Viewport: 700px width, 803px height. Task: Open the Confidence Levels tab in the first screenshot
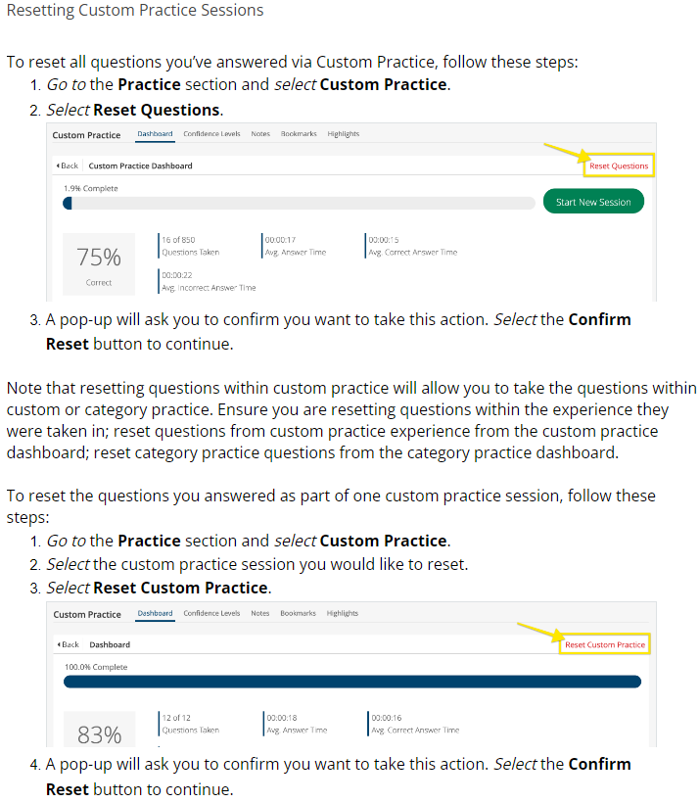[x=211, y=133]
